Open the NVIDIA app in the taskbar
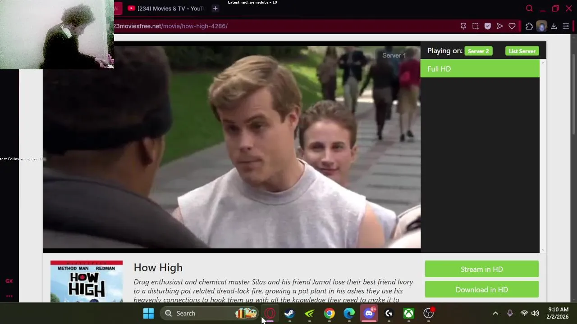Viewport: 577px width, 324px height. [x=309, y=313]
